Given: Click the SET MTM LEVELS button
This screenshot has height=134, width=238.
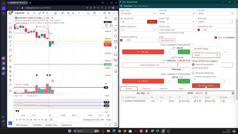Looking at the screenshot, I should click(x=206, y=86).
